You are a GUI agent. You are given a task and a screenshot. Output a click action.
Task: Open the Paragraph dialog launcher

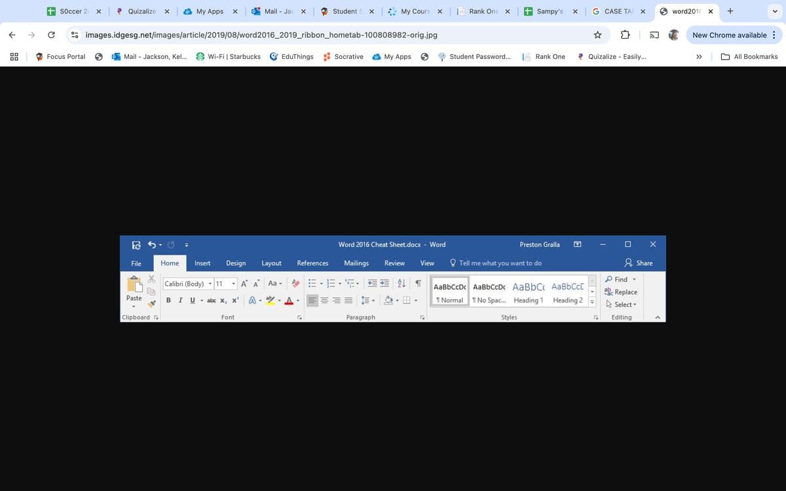pyautogui.click(x=422, y=318)
